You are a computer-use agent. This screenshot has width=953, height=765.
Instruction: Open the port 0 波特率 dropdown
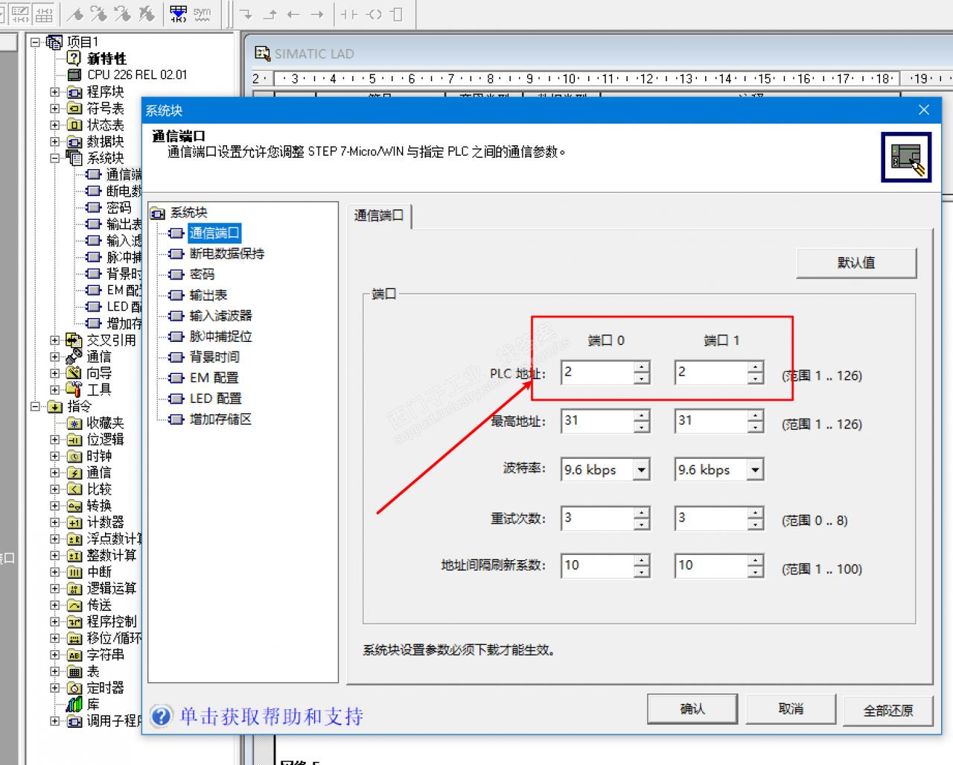coord(641,469)
